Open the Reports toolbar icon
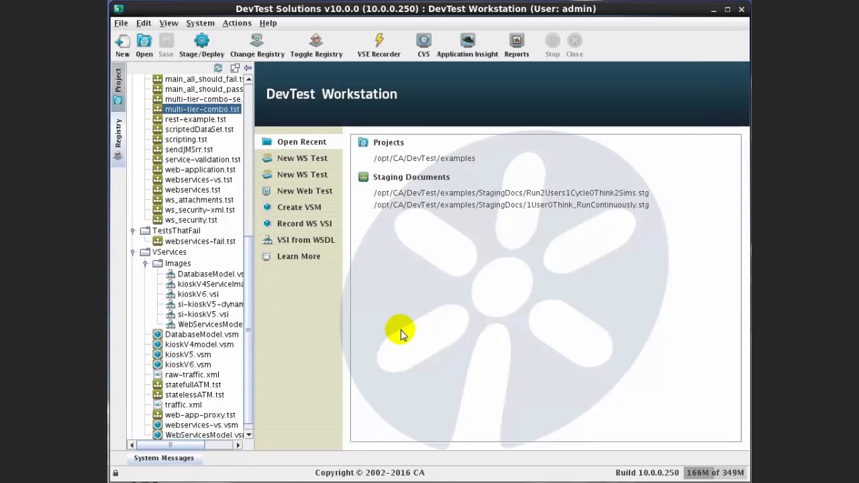 coord(516,41)
